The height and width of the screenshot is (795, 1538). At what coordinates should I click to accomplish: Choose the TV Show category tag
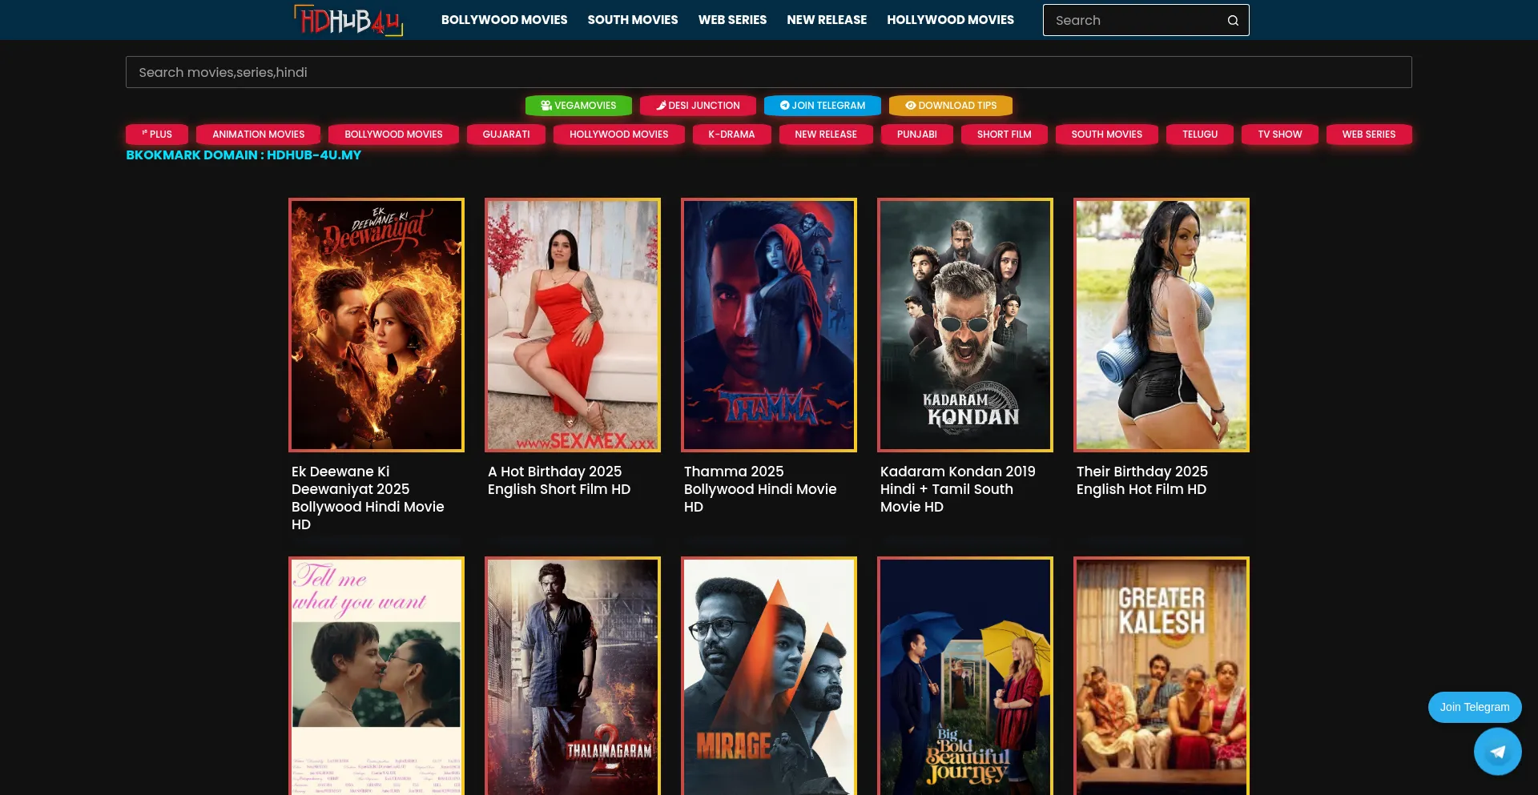pyautogui.click(x=1279, y=135)
